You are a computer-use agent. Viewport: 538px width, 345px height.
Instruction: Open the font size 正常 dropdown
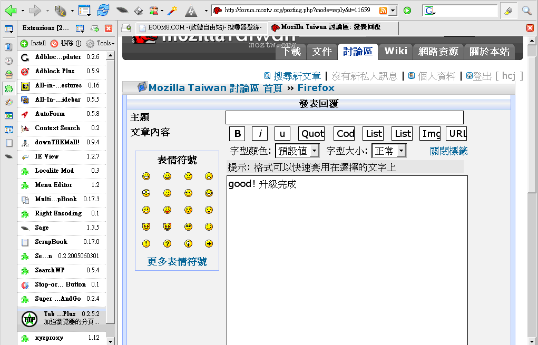389,151
